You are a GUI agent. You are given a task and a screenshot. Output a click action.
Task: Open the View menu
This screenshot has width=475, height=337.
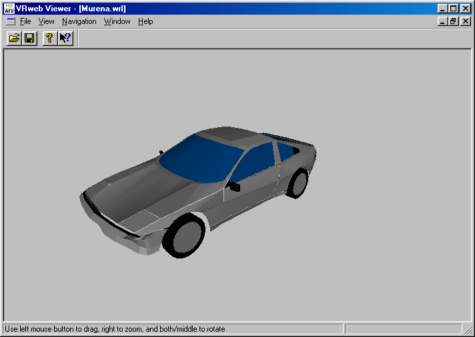click(x=46, y=21)
